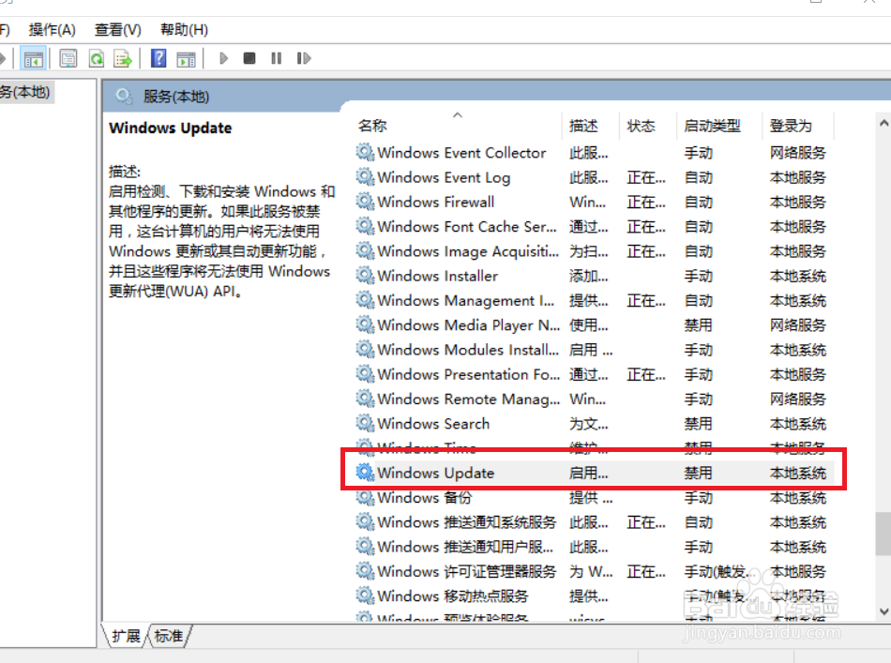Click the 启动类型 column header
The image size is (891, 663).
pos(719,126)
